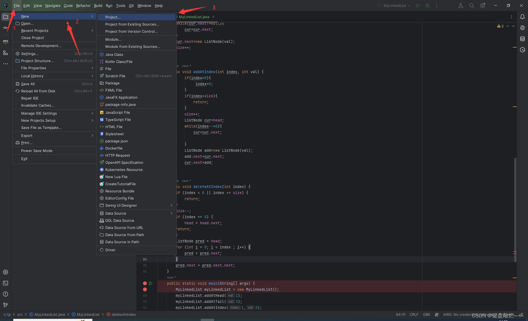Remove the breakpoint on the MyLinkedList instantiation line

coord(145,289)
